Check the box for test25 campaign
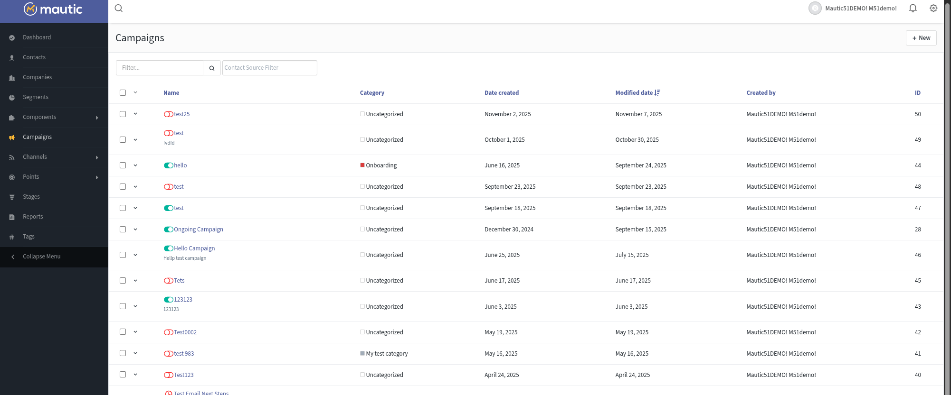 123,114
